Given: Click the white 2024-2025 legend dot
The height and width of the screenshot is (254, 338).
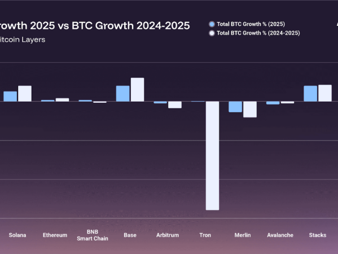Looking at the screenshot, I should [x=212, y=33].
